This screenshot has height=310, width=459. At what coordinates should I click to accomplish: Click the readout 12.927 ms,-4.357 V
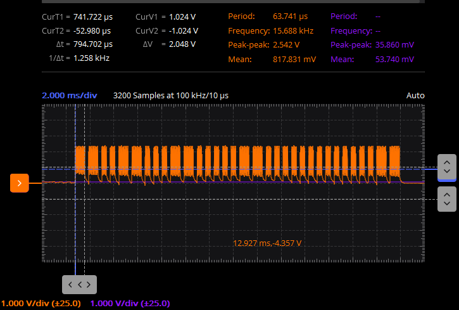coord(267,243)
